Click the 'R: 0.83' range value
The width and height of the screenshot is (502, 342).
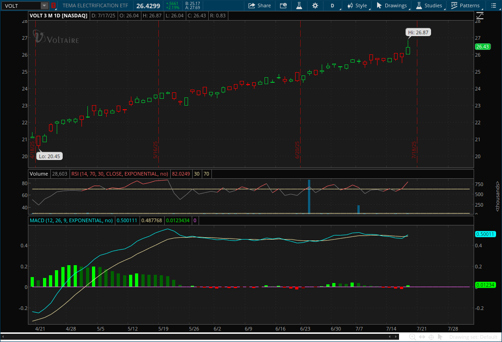pyautogui.click(x=218, y=16)
